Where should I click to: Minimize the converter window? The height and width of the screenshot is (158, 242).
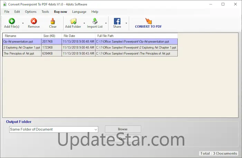point(211,4)
